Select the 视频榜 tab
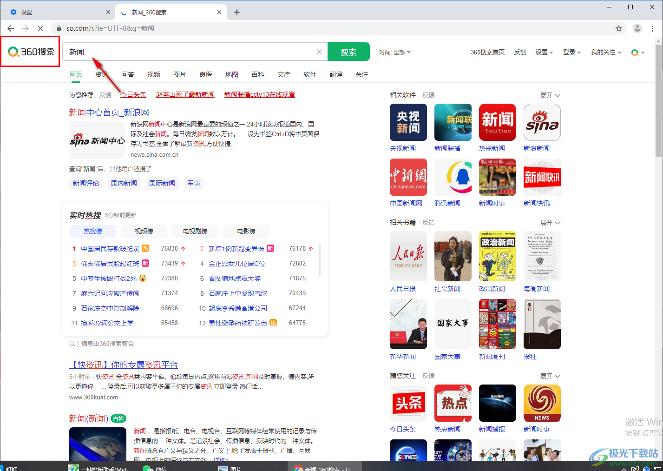Image resolution: width=663 pixels, height=471 pixels. click(144, 231)
